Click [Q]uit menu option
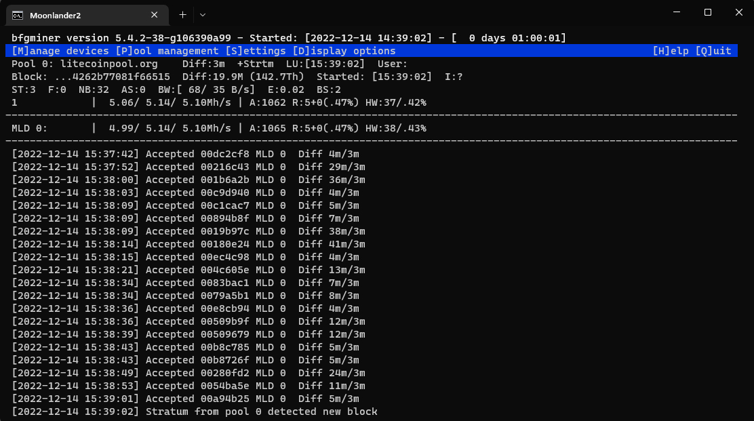This screenshot has height=421, width=754. (713, 51)
